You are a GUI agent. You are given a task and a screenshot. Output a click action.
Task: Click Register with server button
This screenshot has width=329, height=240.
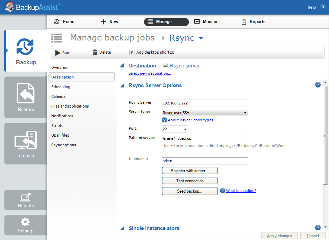[189, 171]
